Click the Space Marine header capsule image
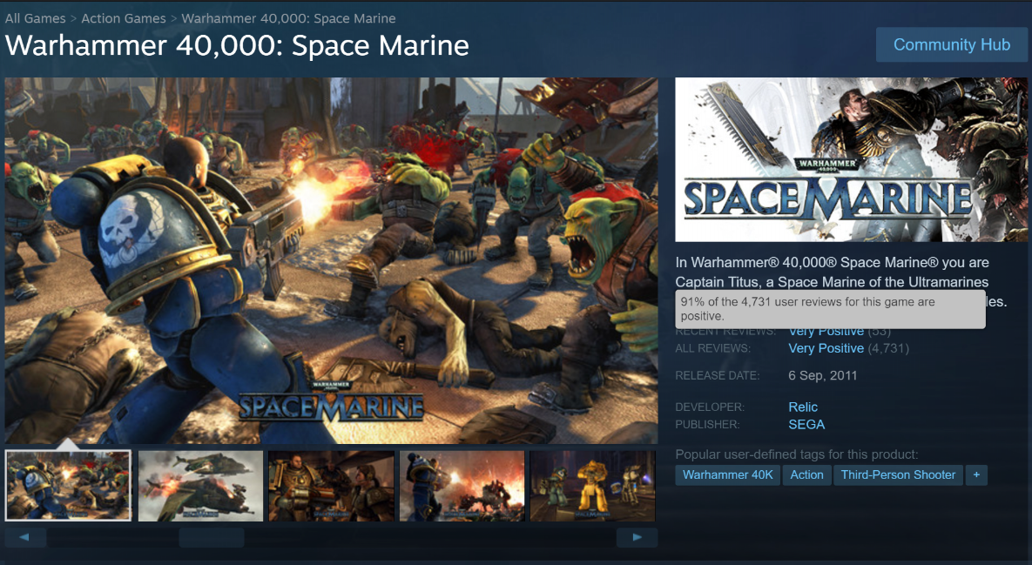Screen dimensions: 1032x565 pyautogui.click(x=851, y=160)
